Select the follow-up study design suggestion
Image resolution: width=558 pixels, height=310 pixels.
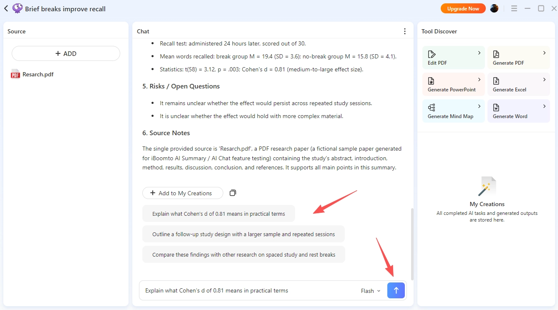pos(244,234)
